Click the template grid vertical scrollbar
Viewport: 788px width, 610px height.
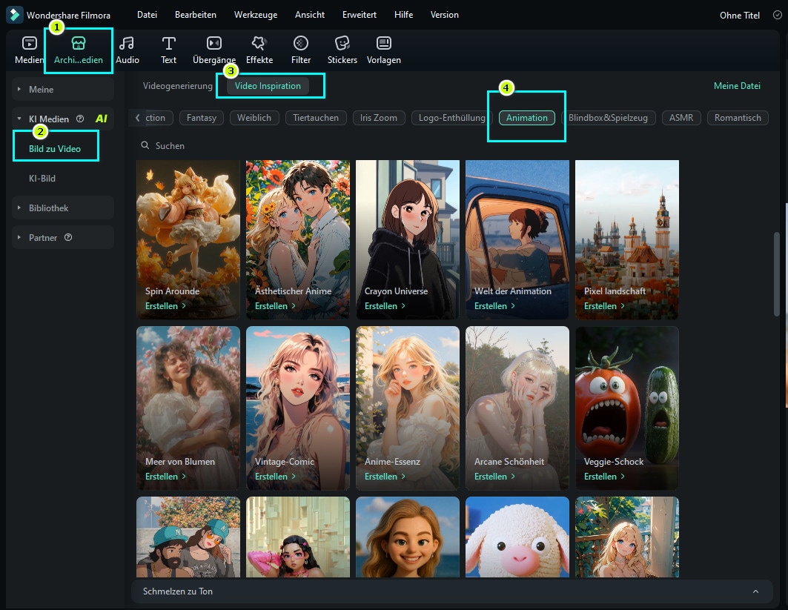pos(776,273)
